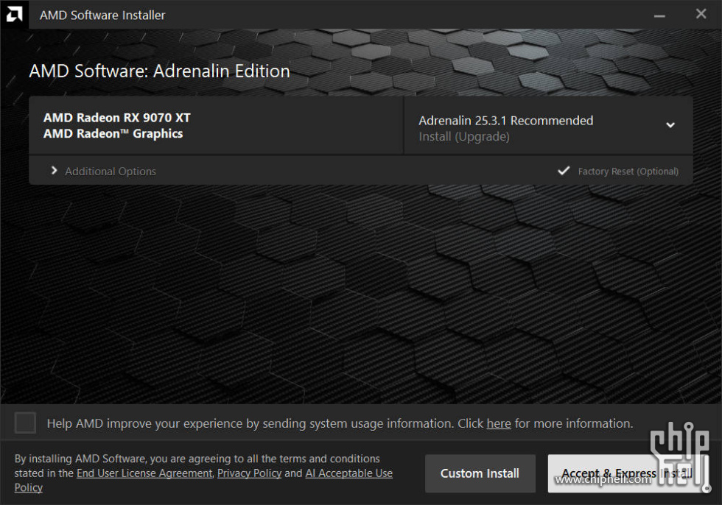Open the 'here' more information link
The width and height of the screenshot is (722, 505).
coord(499,423)
